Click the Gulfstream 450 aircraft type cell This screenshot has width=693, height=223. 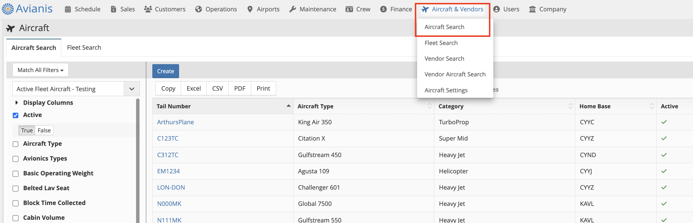click(x=364, y=155)
